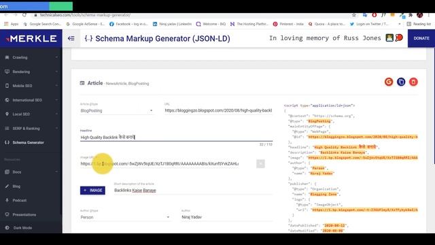
Task: Bookmark page with star icon
Action: click(x=354, y=15)
